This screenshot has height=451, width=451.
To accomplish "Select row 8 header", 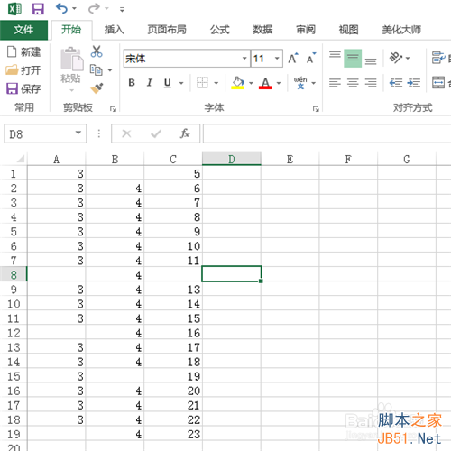I will tap(14, 274).
